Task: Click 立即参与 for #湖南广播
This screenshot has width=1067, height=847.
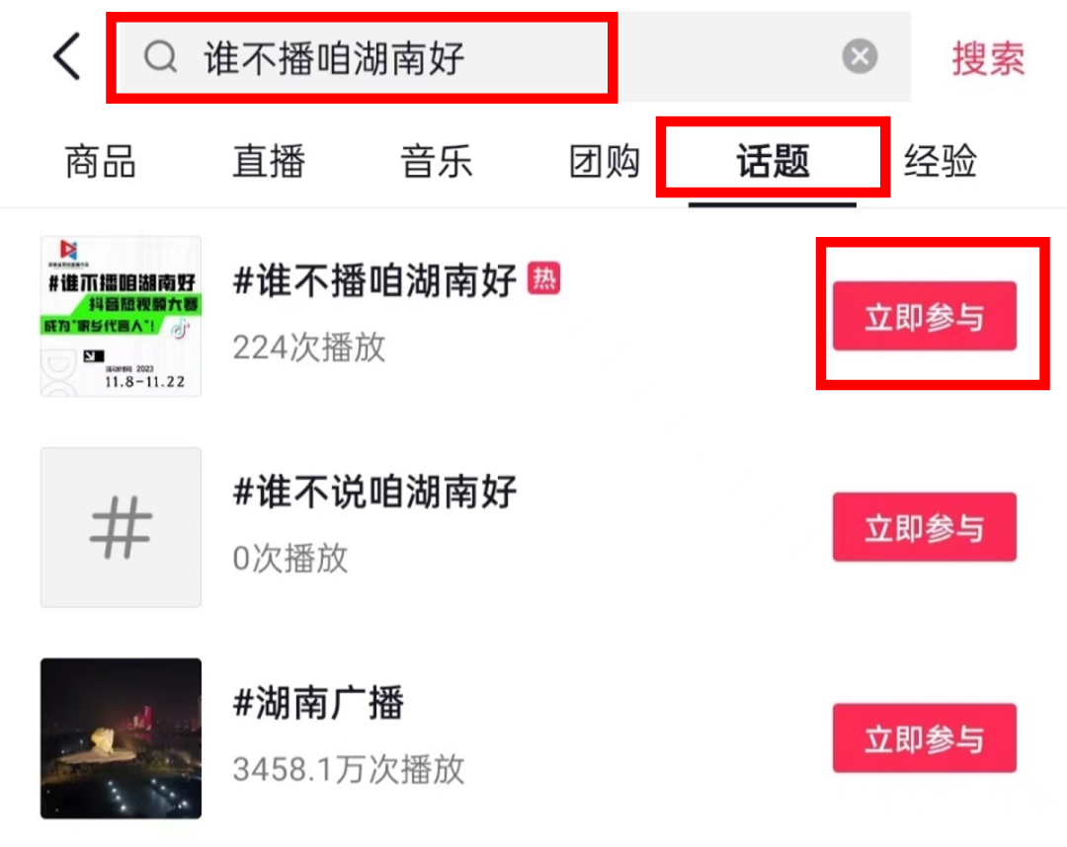Action: pyautogui.click(x=924, y=738)
